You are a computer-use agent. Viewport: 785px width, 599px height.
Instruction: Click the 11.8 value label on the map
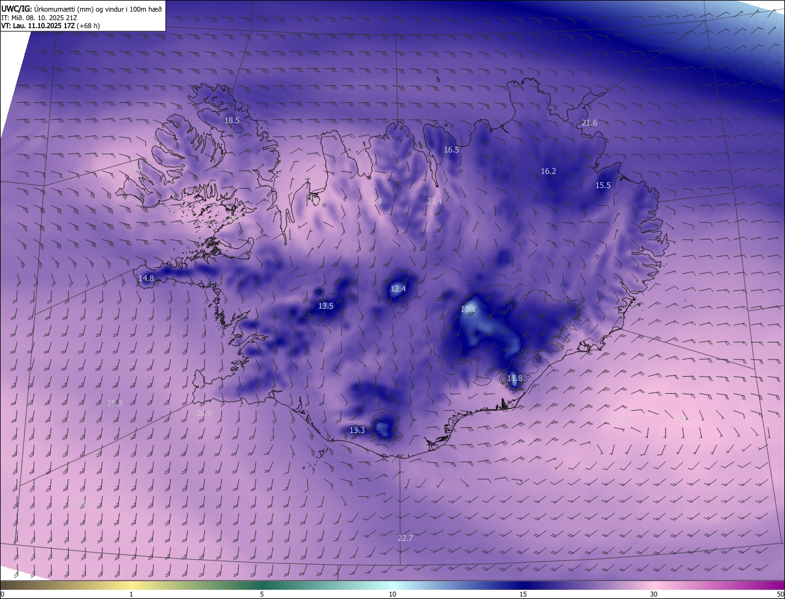coord(515,378)
